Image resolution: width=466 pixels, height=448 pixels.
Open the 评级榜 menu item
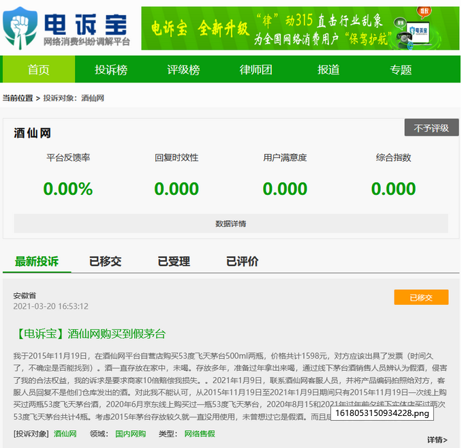(183, 70)
